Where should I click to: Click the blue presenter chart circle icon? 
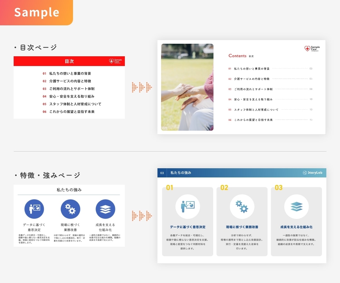[x=34, y=209]
